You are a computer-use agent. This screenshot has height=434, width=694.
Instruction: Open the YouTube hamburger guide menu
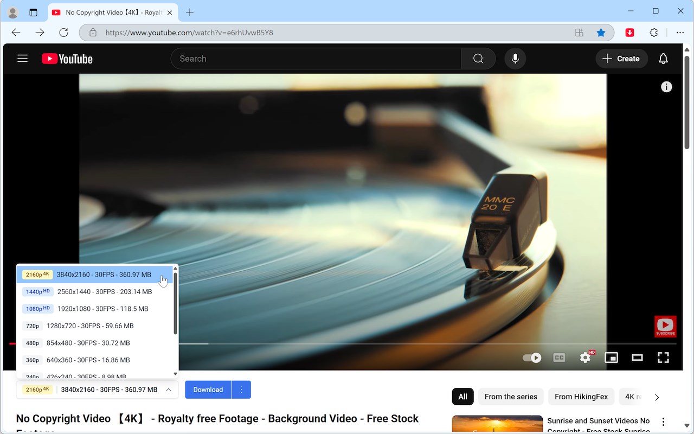pos(22,59)
